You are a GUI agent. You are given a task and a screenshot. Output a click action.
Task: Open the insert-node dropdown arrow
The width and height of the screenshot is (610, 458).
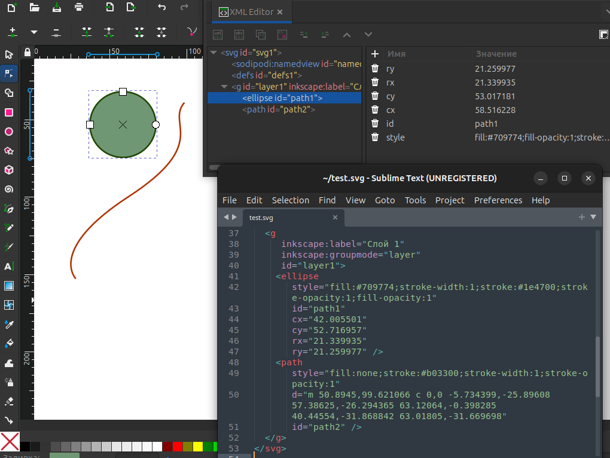(34, 32)
